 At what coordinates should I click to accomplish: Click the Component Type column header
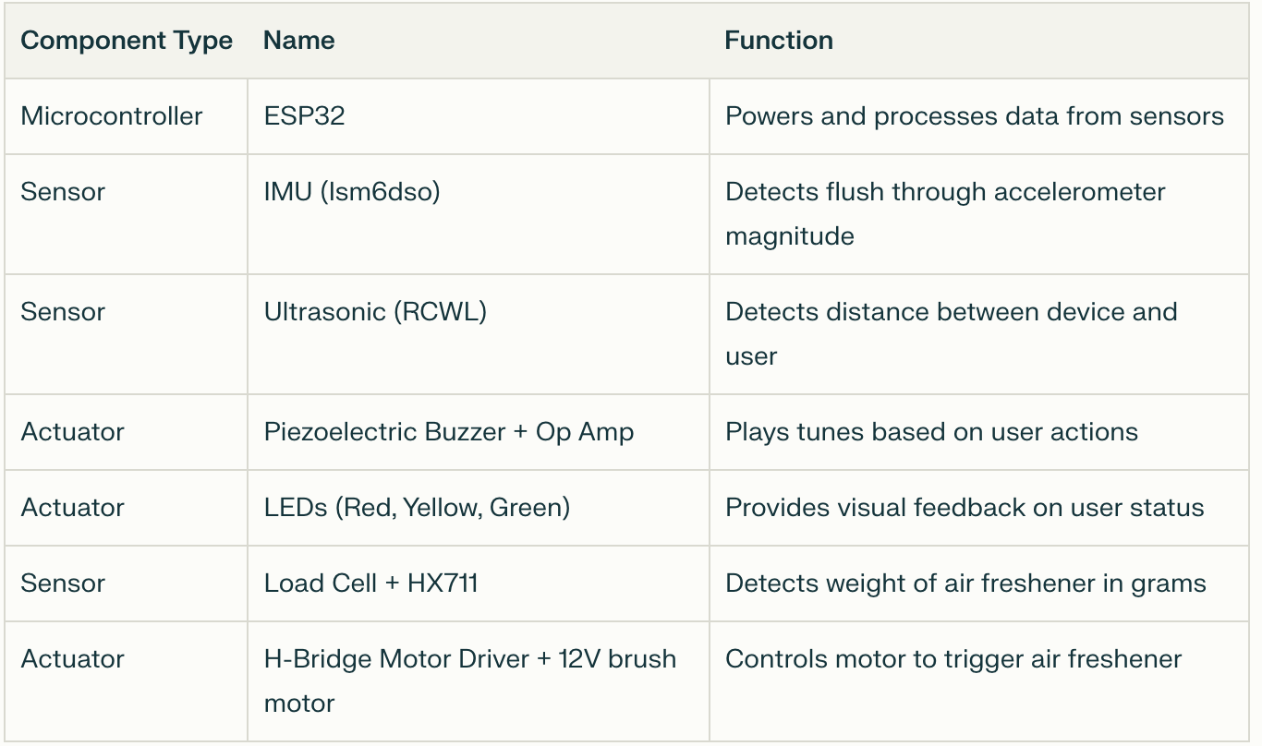click(x=127, y=41)
